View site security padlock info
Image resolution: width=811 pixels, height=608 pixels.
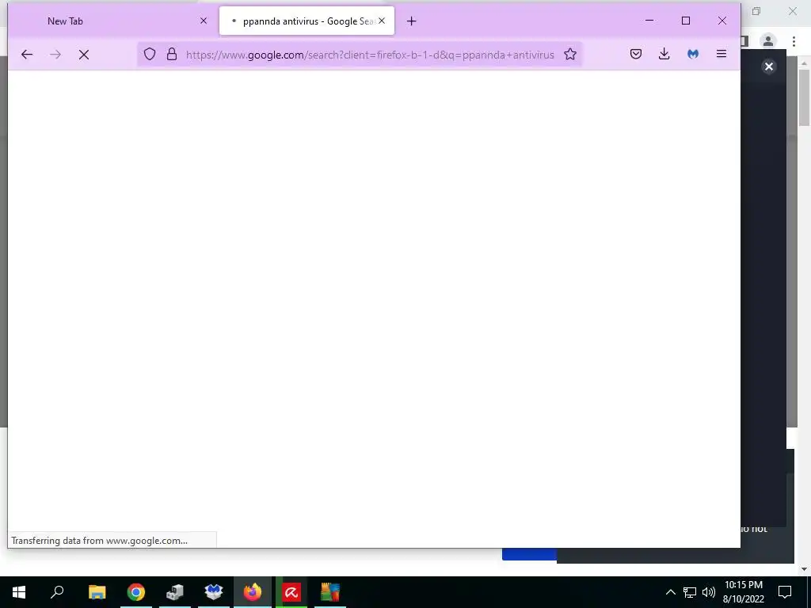coord(172,55)
